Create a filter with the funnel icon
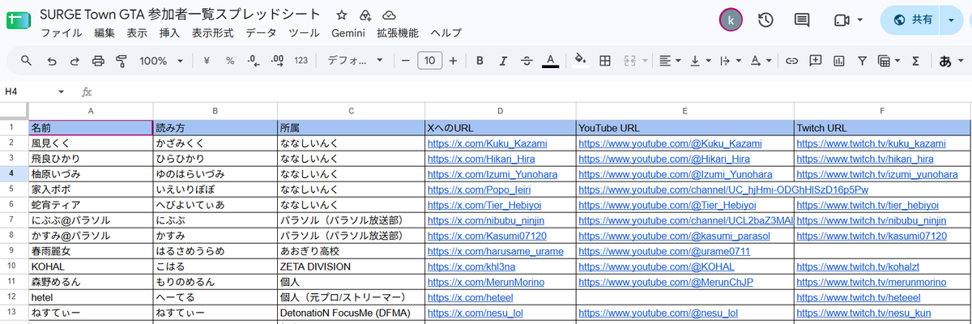The image size is (972, 324). [862, 61]
